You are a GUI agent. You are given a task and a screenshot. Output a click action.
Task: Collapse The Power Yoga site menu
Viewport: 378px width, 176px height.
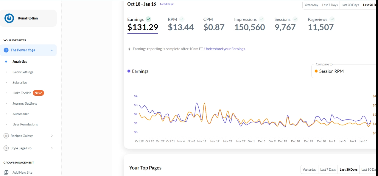[x=52, y=50]
